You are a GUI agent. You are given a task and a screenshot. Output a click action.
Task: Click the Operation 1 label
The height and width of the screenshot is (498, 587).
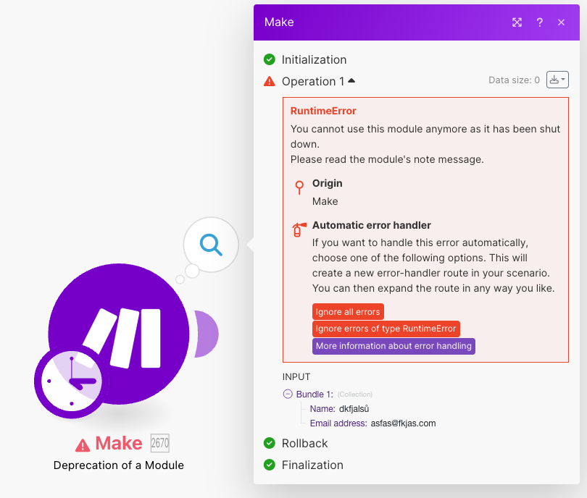click(313, 82)
